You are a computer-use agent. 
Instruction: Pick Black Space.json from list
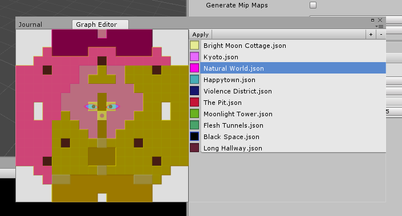click(x=293, y=137)
